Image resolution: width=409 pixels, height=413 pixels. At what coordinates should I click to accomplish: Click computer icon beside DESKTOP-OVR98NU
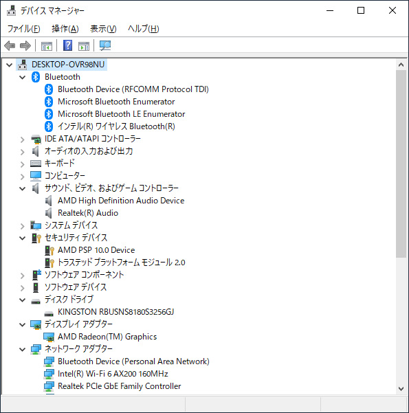23,65
